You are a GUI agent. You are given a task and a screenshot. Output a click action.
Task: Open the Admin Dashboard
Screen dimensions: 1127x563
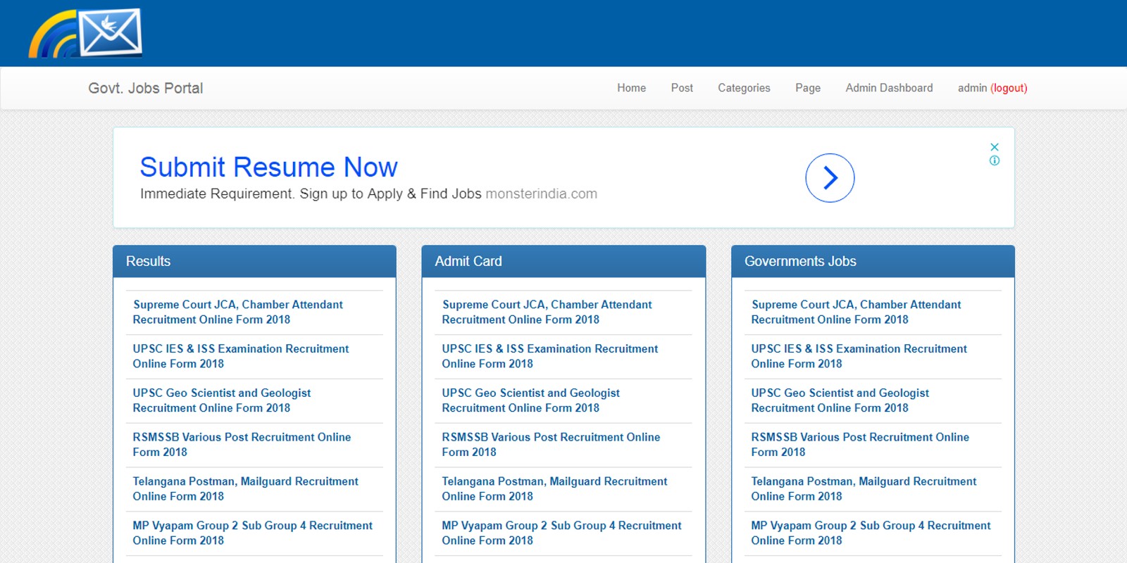click(889, 88)
